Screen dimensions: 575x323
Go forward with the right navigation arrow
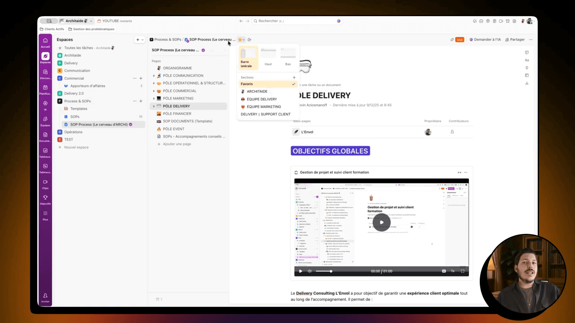(247, 21)
